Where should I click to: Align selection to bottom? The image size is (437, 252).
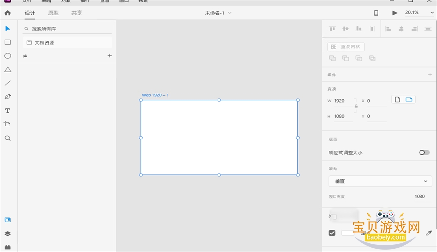[x=359, y=29]
